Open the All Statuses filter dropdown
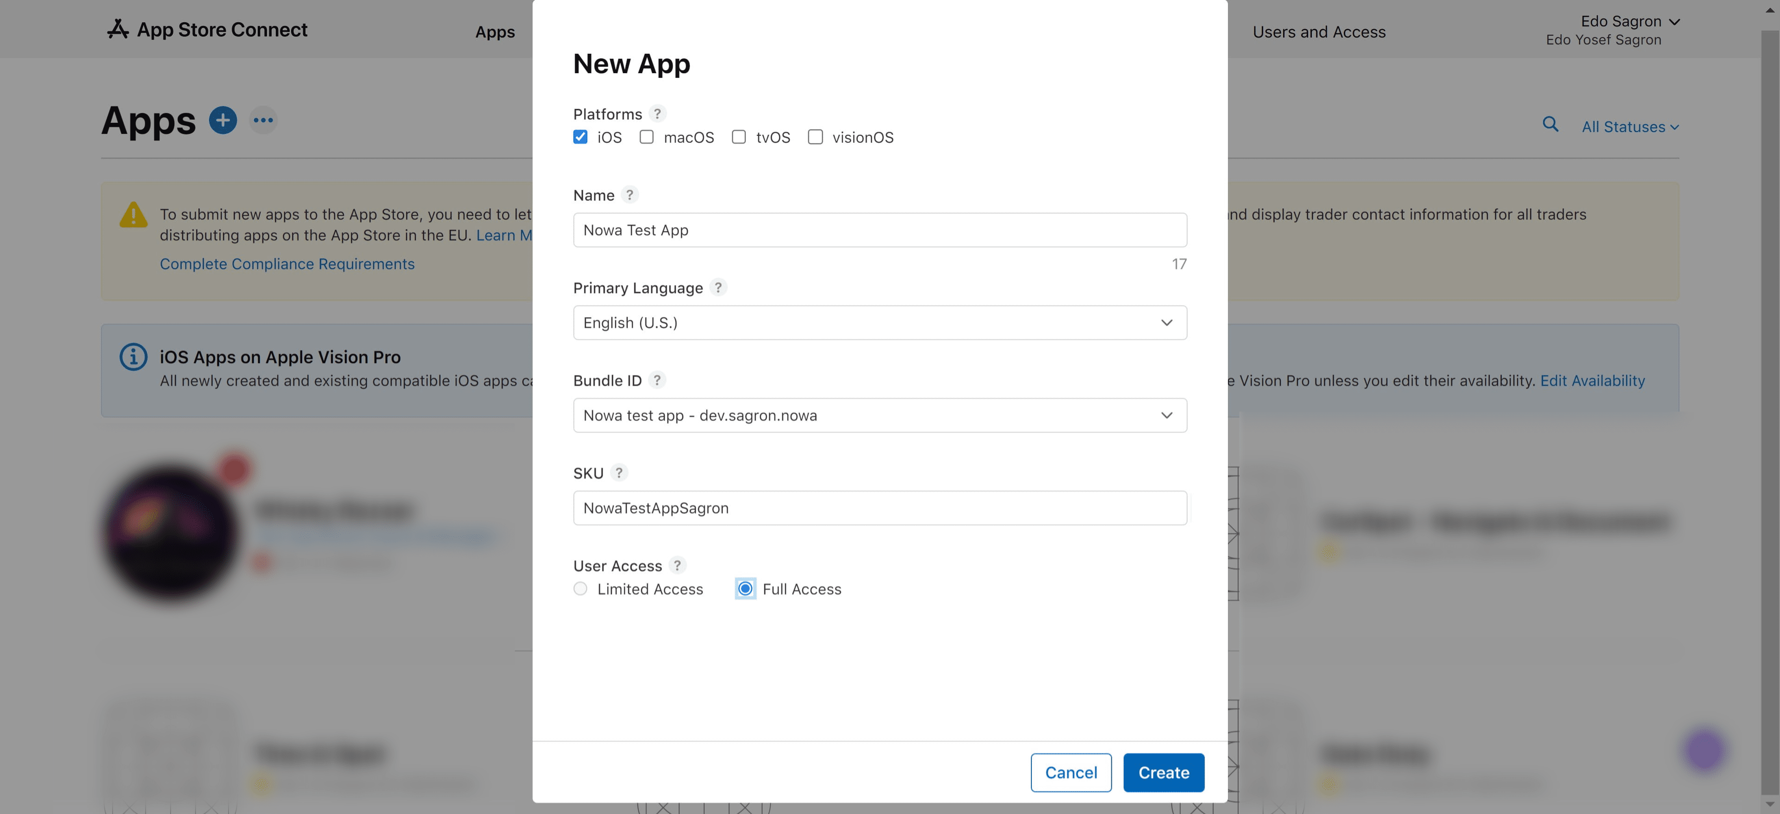 [x=1629, y=127]
